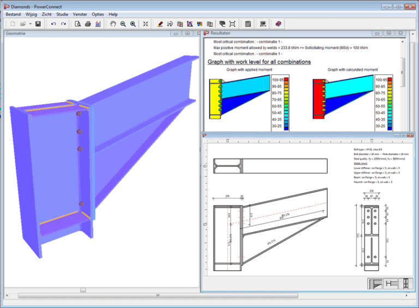This screenshot has height=308, width=419.
Task: Click the Resultaten vertical scrollbar thumb
Action: (403, 72)
